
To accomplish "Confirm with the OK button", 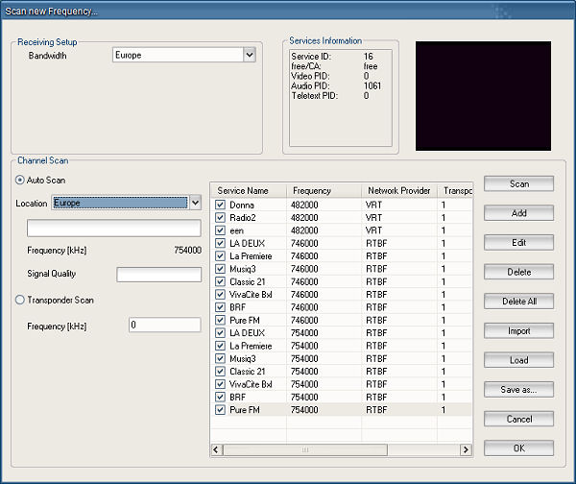I will click(x=518, y=448).
